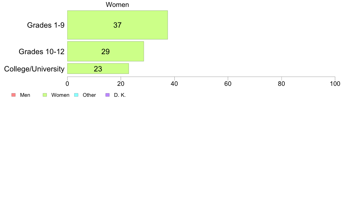Viewport: 343px width, 212px height.
Task: Select the Grades 10-12 bar
Action: click(105, 51)
